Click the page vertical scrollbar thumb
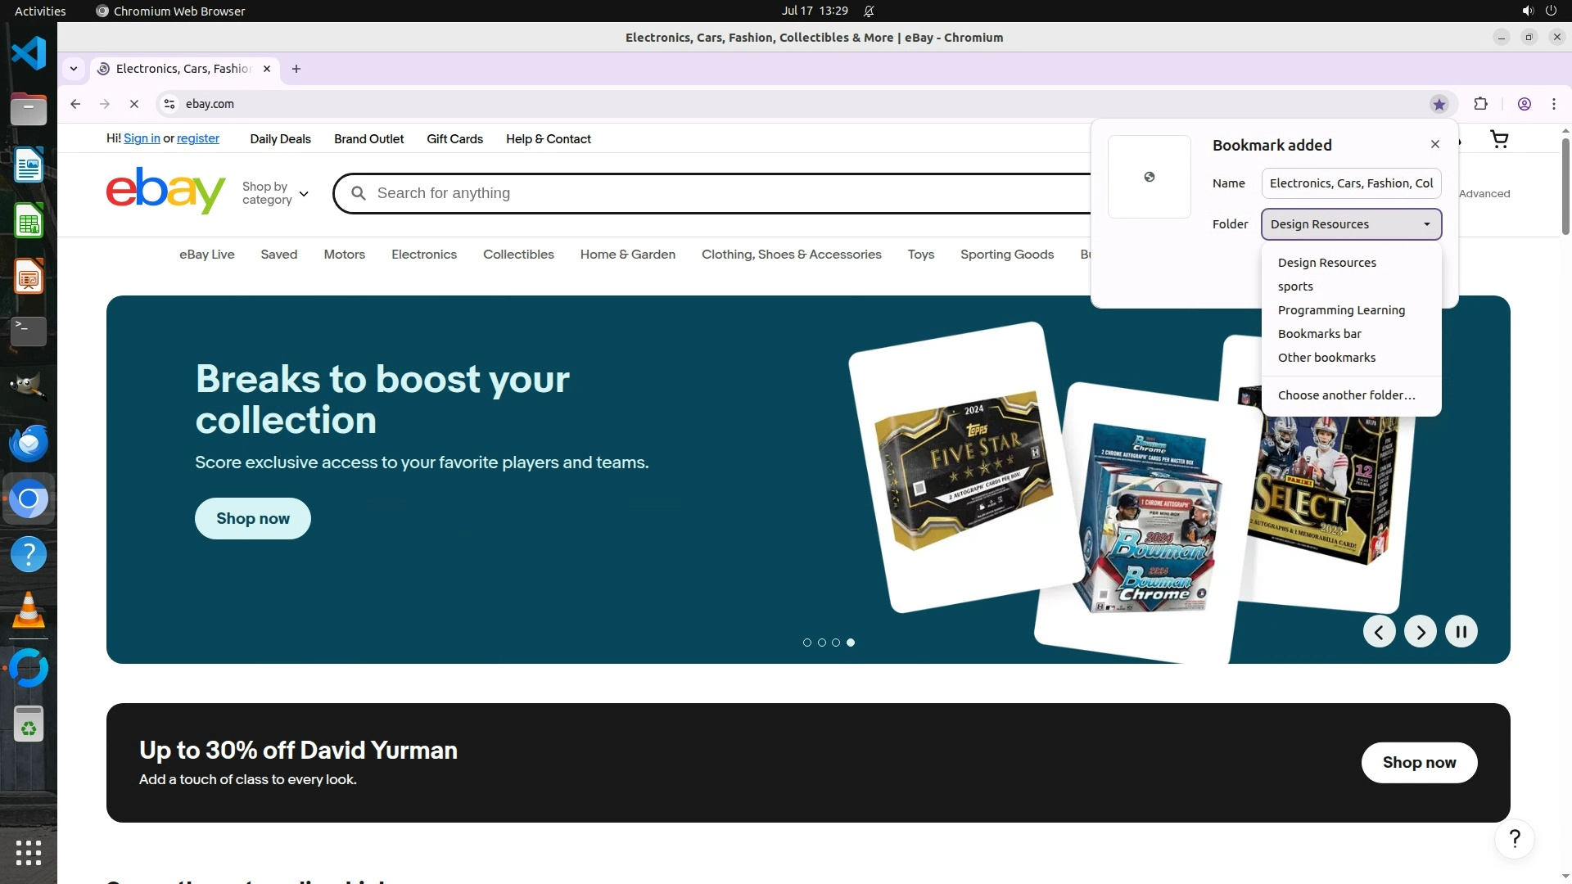Image resolution: width=1572 pixels, height=884 pixels. click(1565, 185)
